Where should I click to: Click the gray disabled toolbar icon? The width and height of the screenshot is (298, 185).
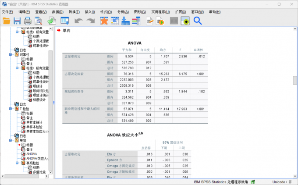[174, 21]
